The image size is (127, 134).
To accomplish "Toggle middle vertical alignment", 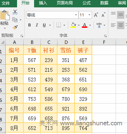I will click(x=121, y=15).
